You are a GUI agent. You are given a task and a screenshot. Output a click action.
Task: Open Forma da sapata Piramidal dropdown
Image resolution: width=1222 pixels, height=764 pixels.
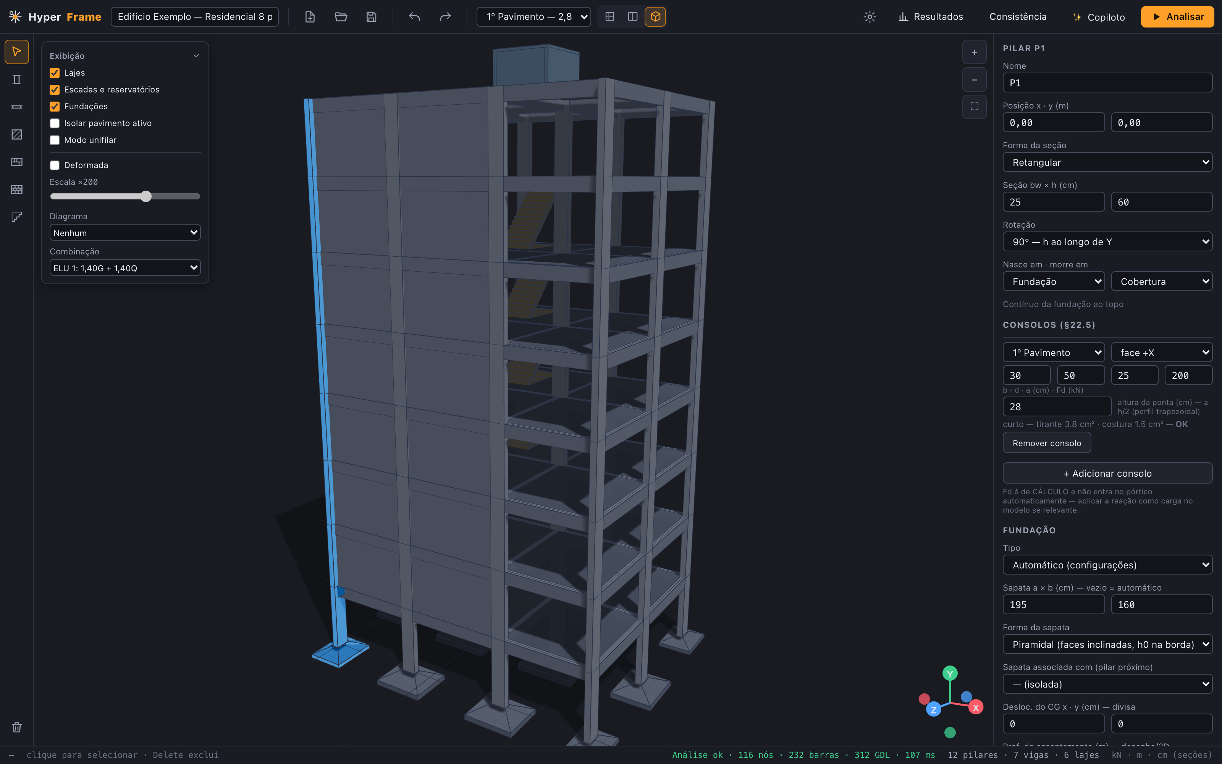tap(1107, 644)
